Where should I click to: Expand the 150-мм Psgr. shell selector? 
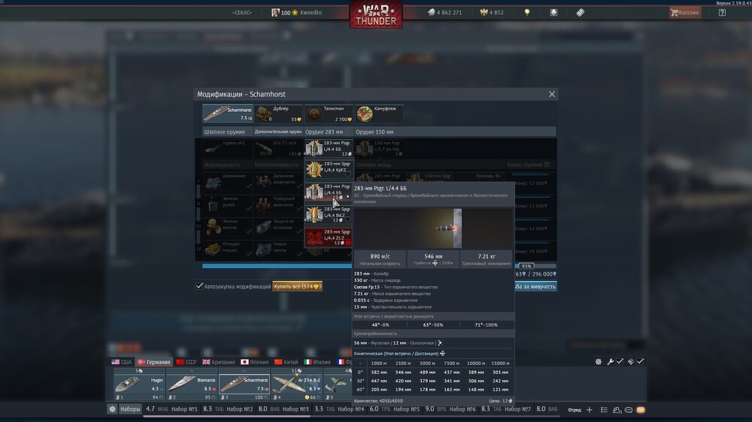[379, 148]
